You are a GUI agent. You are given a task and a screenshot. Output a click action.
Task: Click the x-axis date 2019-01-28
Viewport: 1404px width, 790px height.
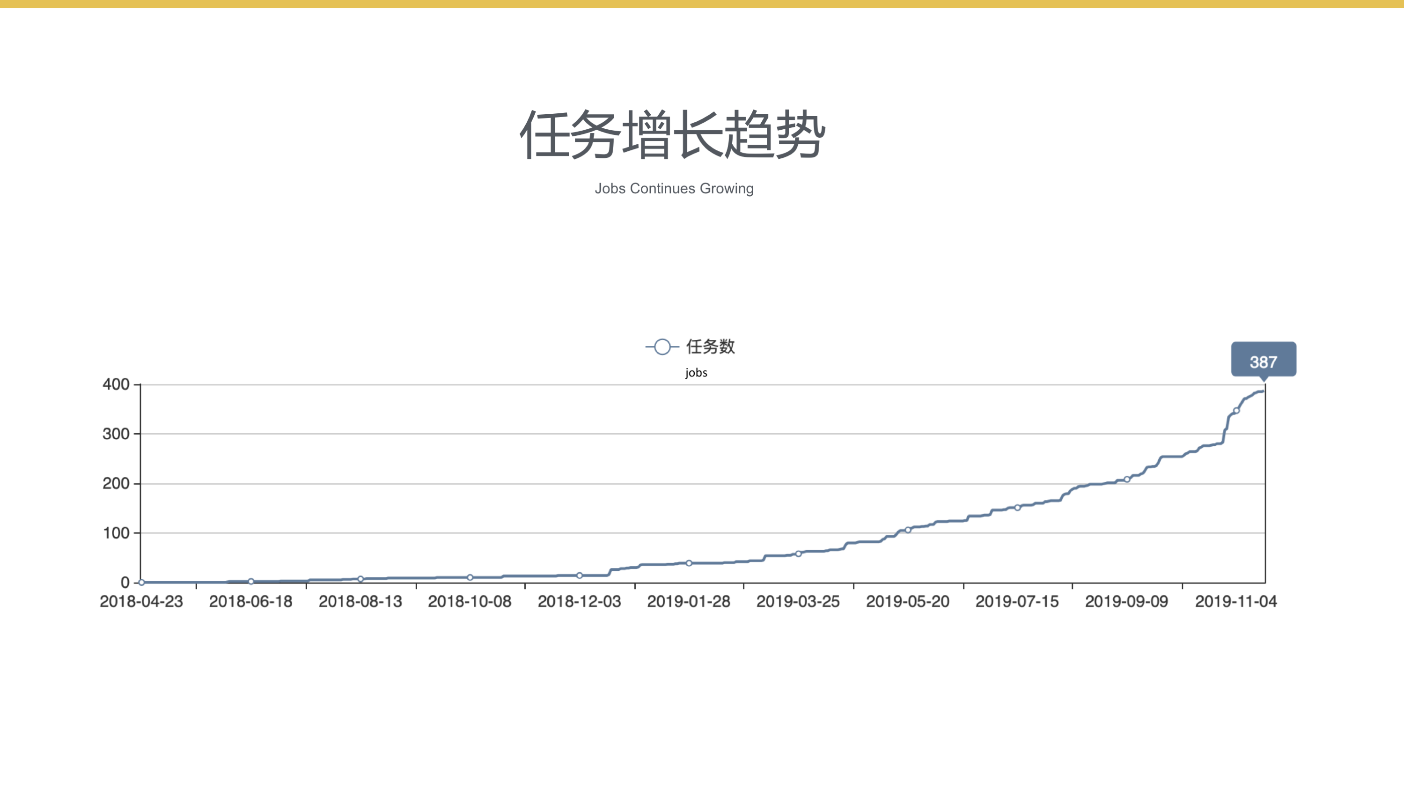(689, 602)
